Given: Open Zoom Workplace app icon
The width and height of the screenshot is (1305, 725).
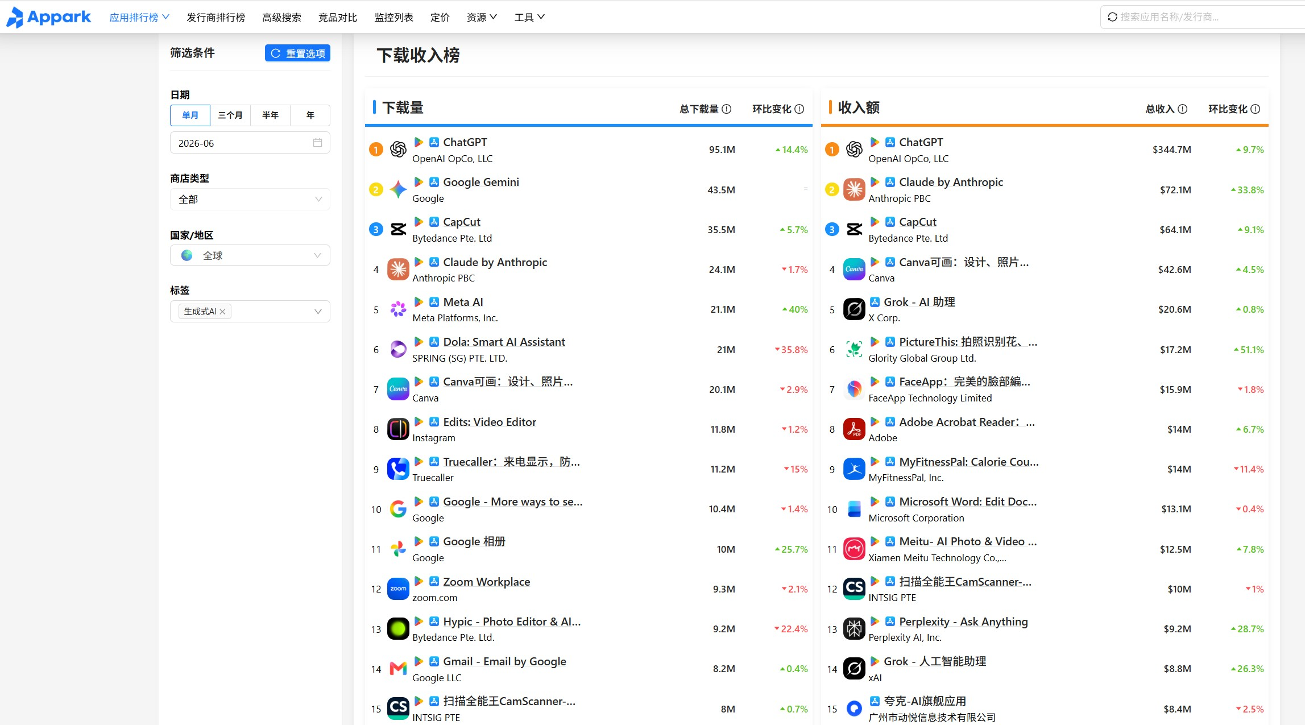Looking at the screenshot, I should [x=398, y=589].
